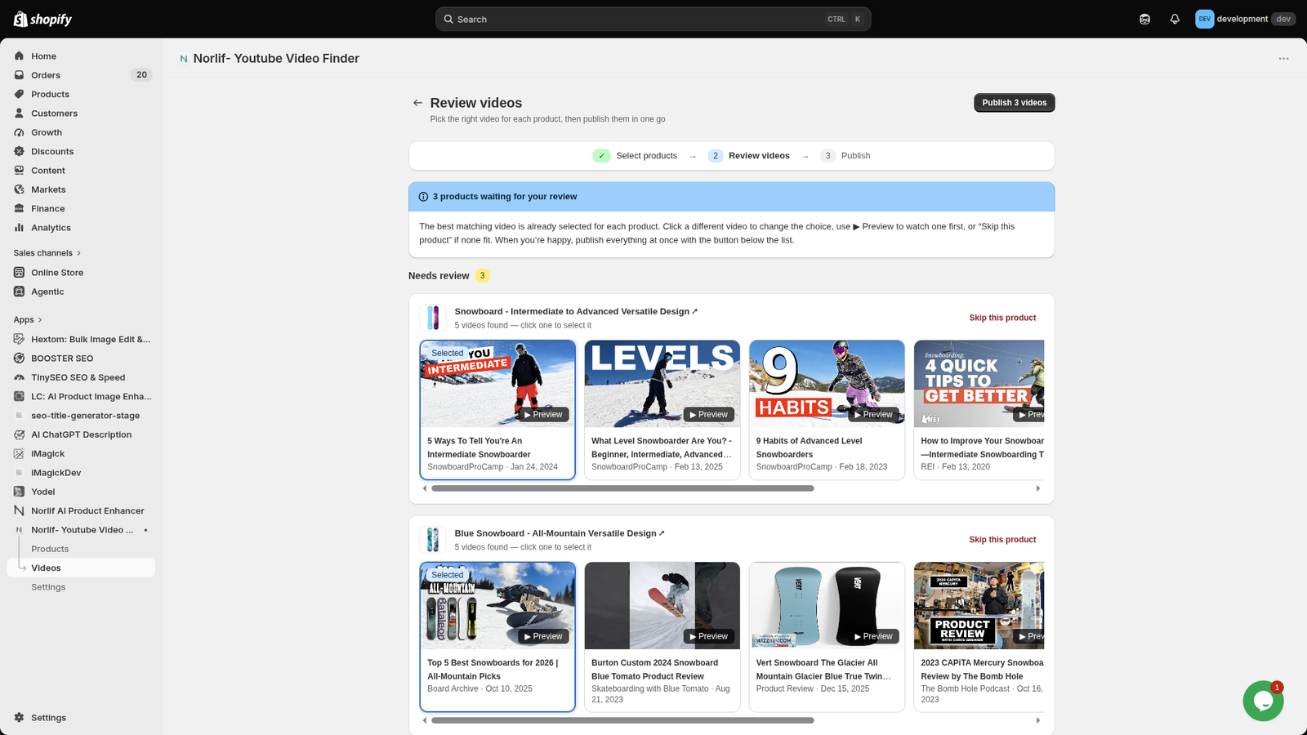The width and height of the screenshot is (1307, 735).
Task: Click the Customers person icon in the sidebar
Action: (x=20, y=114)
